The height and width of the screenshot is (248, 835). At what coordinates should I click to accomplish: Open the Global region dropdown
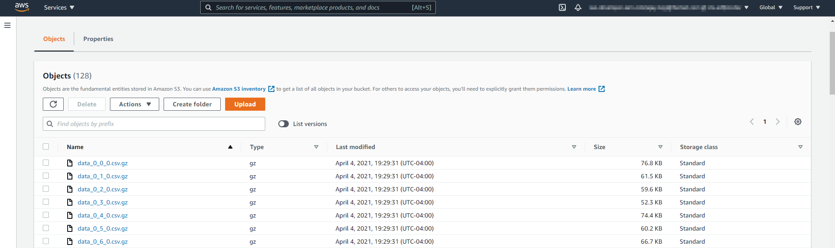click(771, 7)
